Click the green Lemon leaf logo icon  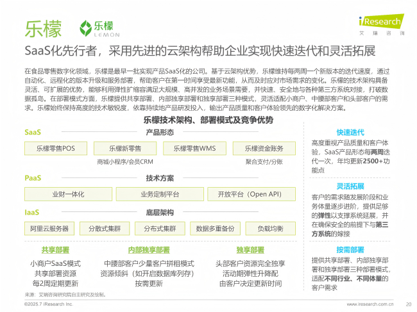85,28
